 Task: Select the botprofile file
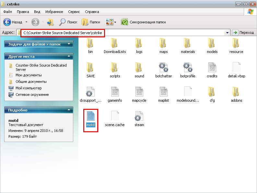188,70
